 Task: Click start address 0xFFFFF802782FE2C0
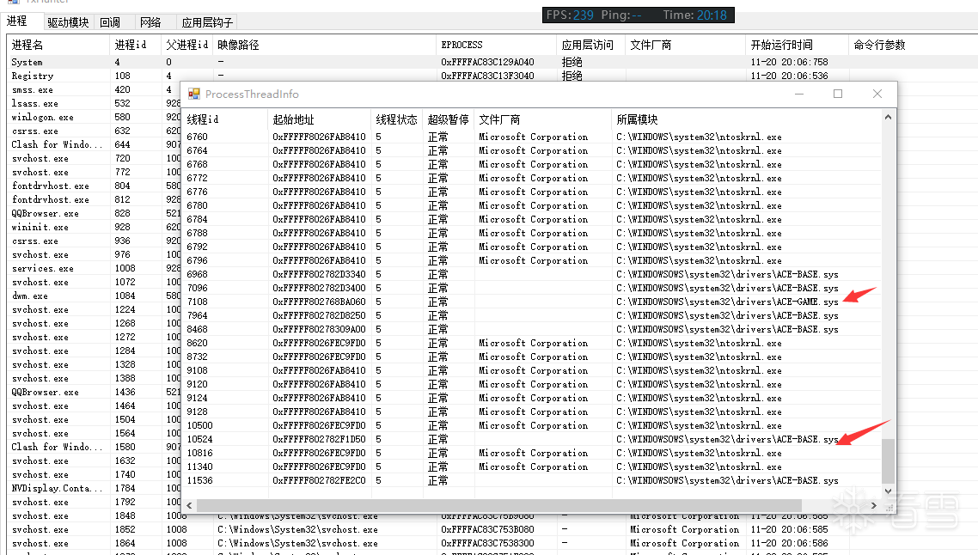point(320,481)
